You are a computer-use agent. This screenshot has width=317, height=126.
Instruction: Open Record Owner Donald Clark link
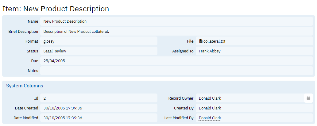coord(210,98)
